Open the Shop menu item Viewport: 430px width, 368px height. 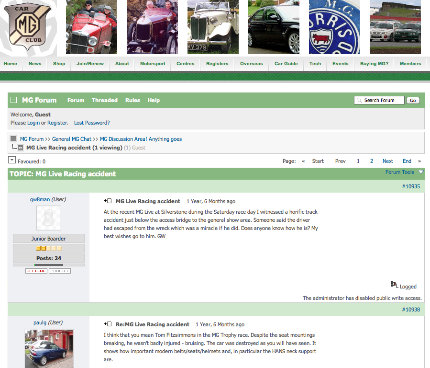59,64
